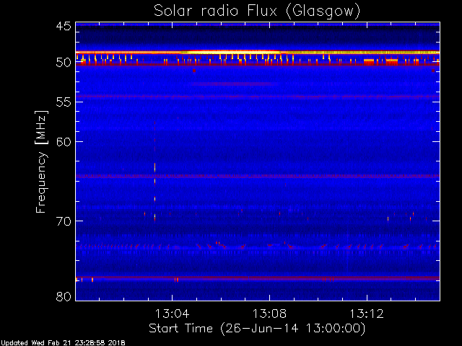Click the 13:04 time axis label
Viewport: 462px width, 346px height.
(x=172, y=314)
